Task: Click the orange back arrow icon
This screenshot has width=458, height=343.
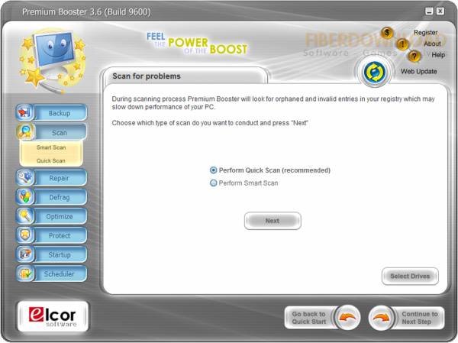Action: 347,318
